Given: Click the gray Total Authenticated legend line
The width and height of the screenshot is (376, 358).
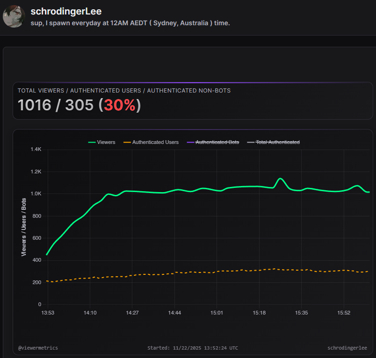Looking at the screenshot, I should [251, 143].
